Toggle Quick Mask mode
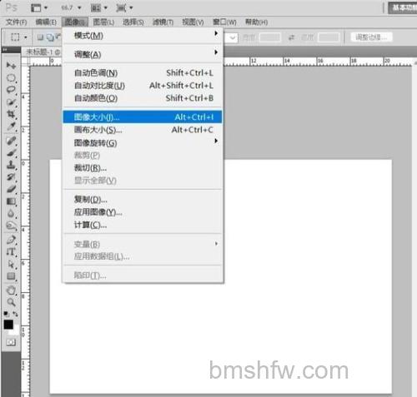The height and width of the screenshot is (397, 417). click(11, 342)
